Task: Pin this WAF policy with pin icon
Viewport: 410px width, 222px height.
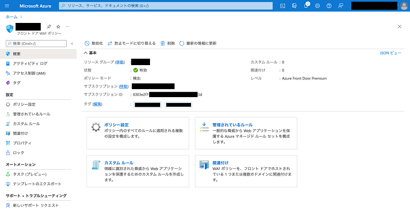Action: (49, 26)
